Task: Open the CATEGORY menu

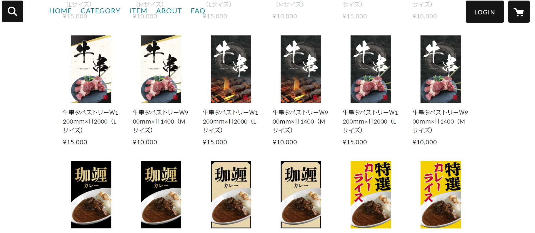Action: (100, 11)
